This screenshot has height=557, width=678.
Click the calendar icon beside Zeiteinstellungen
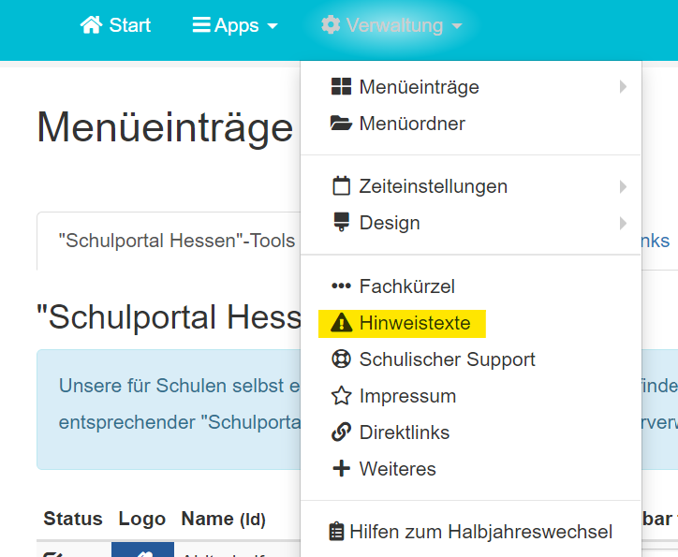tap(341, 186)
